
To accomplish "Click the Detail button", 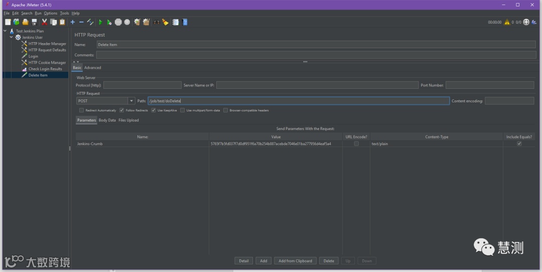I will click(x=244, y=261).
